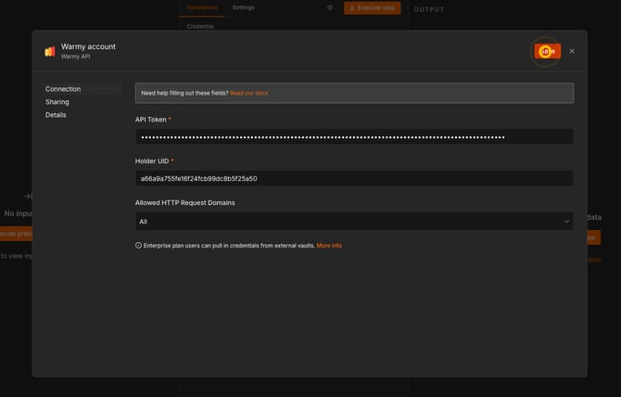
Task: Expand Allowed HTTP Request Domains dropdown
Action: point(354,222)
